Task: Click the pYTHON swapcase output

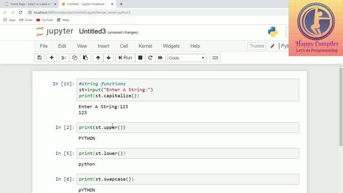Action: (x=87, y=190)
